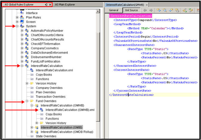Click the CompanyCosmetics rule icon
Viewport: 201px width, 140px height.
coord(27,48)
